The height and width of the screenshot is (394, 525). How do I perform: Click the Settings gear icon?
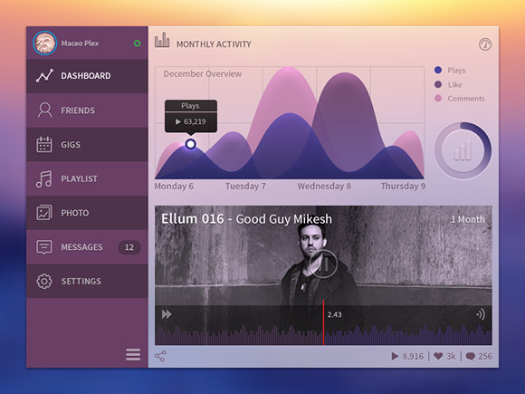pos(44,282)
